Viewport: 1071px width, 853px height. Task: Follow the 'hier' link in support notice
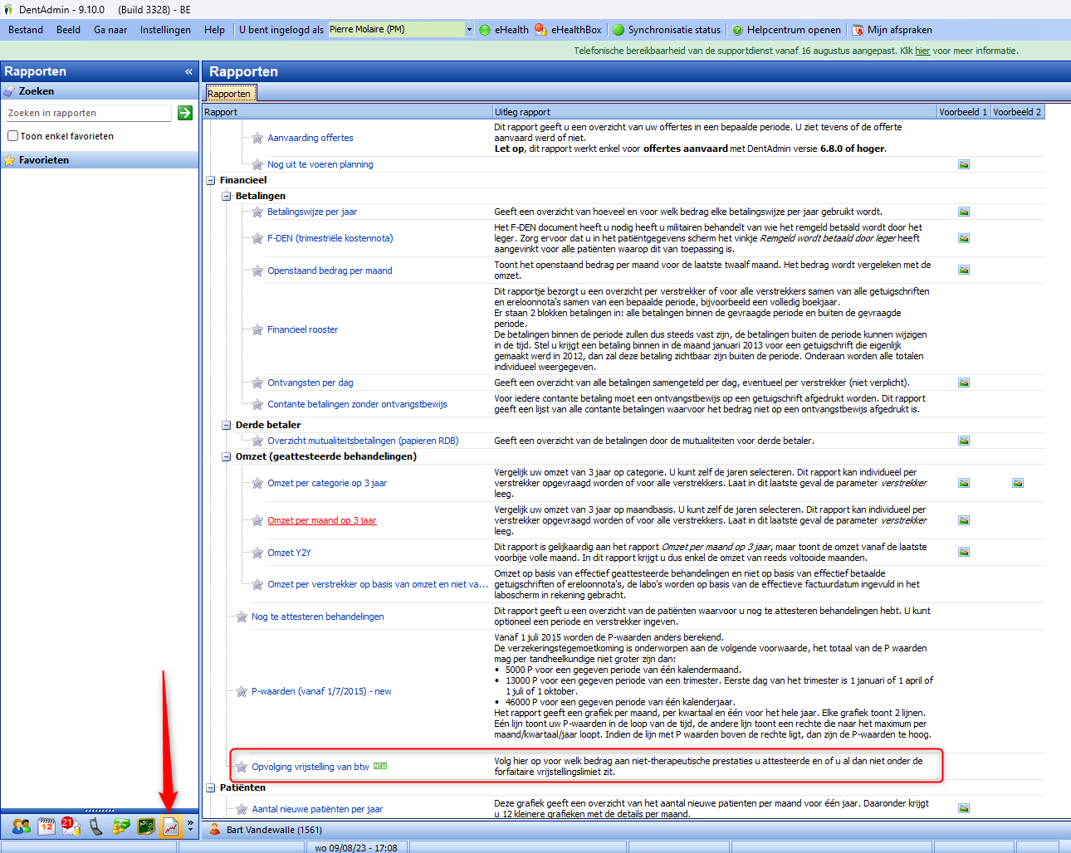922,51
